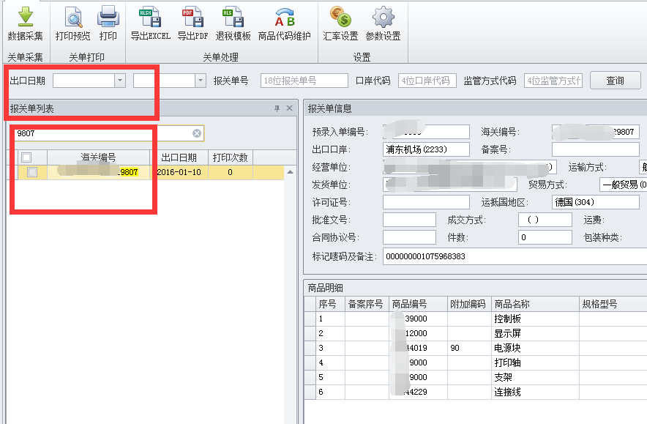
Task: Select the 连接线 product row
Action: click(x=476, y=392)
